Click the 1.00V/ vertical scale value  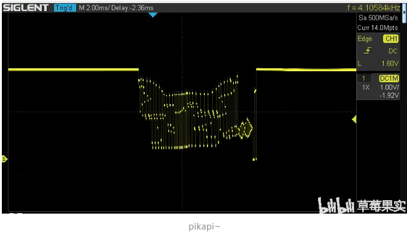pos(389,87)
